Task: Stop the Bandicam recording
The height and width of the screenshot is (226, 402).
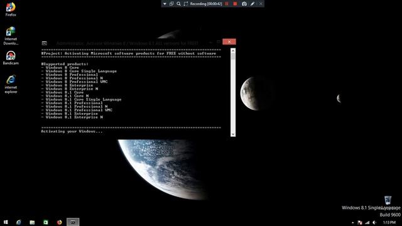Action: [235, 4]
